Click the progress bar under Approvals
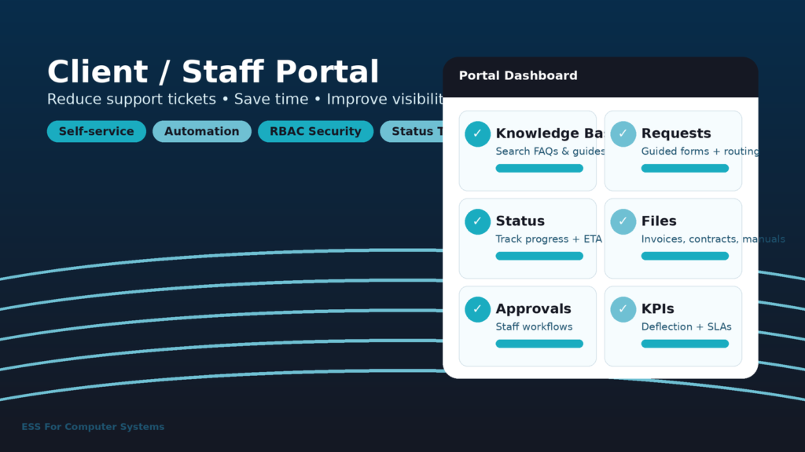 pos(539,344)
